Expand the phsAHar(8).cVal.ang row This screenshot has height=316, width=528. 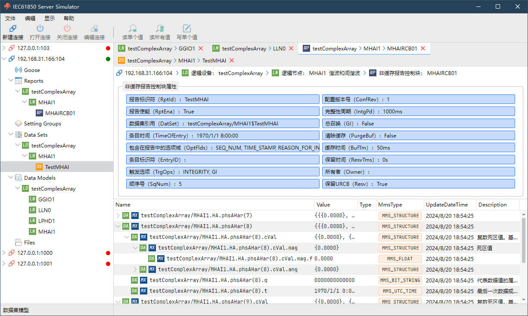pyautogui.click(x=135, y=269)
